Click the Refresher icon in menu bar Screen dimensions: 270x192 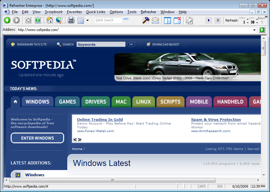tap(6, 12)
